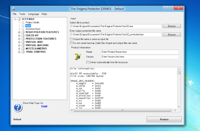Click the horizontal scrollbar thumb in file information
Screen dimensions: 200x131
pyautogui.click(x=122, y=110)
